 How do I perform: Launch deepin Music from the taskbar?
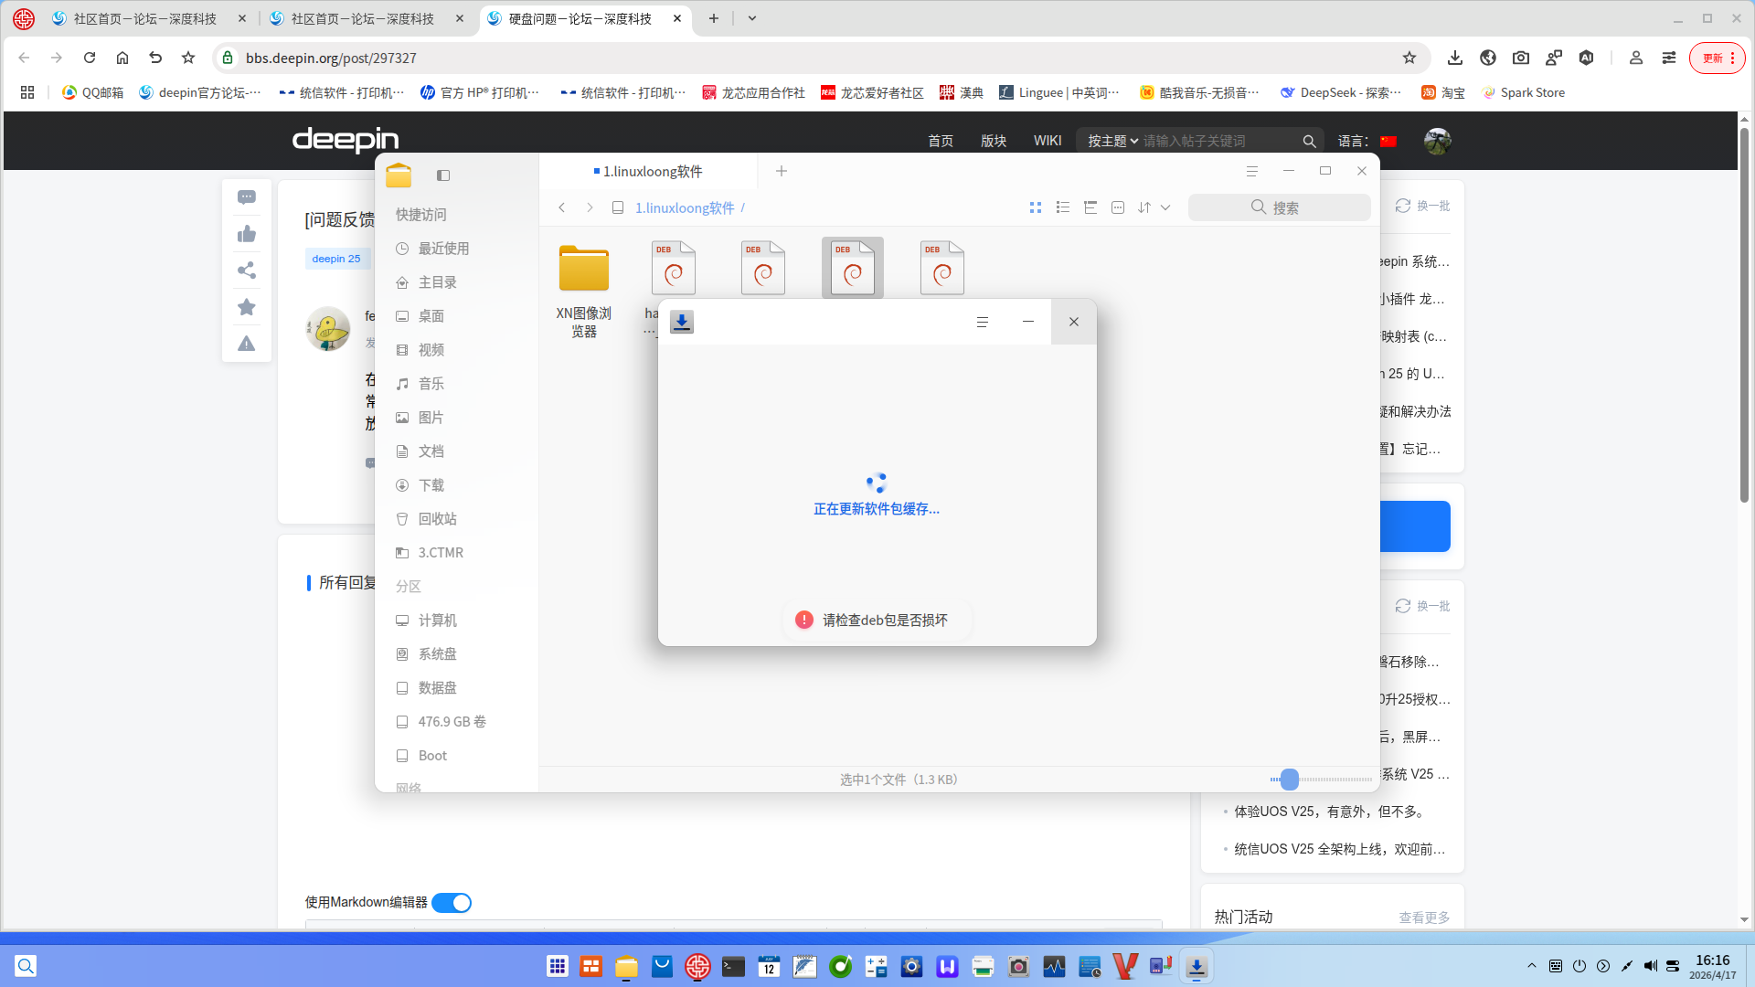[840, 966]
